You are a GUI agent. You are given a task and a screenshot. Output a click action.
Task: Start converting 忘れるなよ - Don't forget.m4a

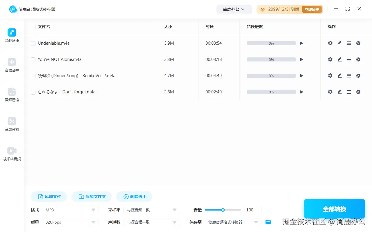click(302, 92)
